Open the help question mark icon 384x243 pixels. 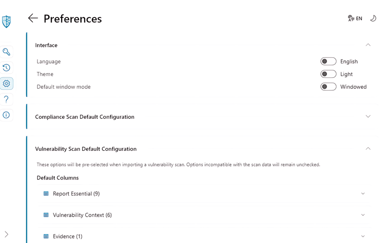6,99
